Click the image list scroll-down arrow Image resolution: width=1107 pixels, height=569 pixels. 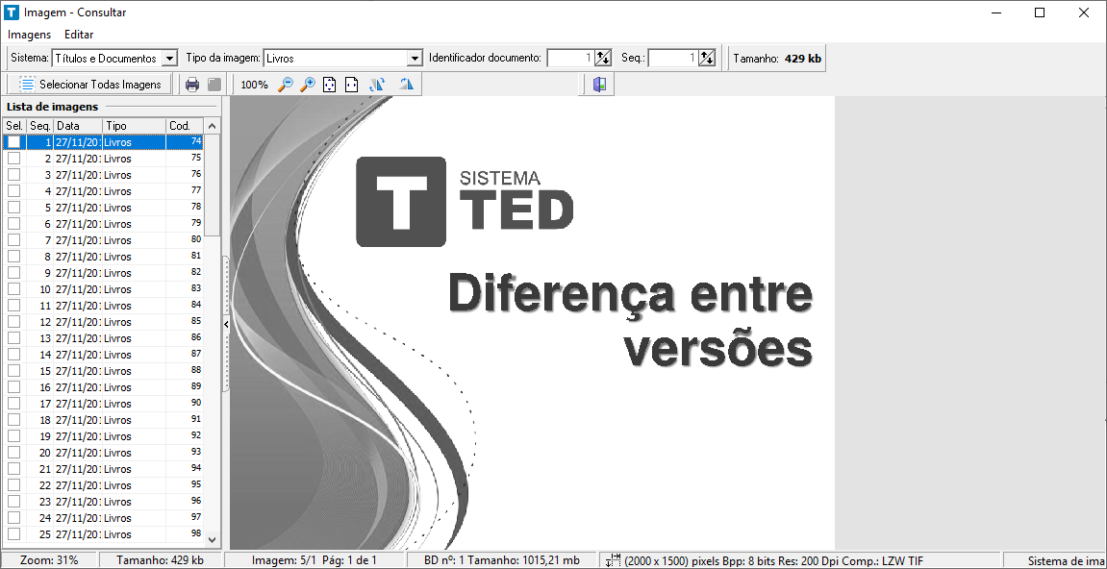[x=212, y=539]
